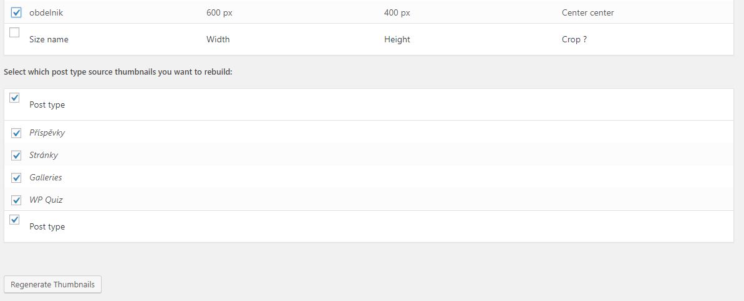This screenshot has width=744, height=301.
Task: Deselect the Galleries checkbox
Action: (16, 178)
